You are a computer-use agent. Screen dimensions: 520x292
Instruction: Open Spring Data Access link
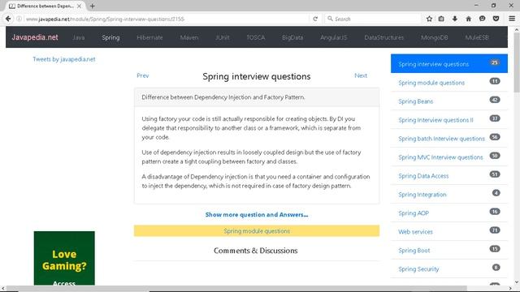pos(423,176)
